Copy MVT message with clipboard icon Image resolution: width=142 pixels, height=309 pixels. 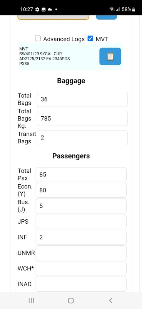tap(110, 56)
